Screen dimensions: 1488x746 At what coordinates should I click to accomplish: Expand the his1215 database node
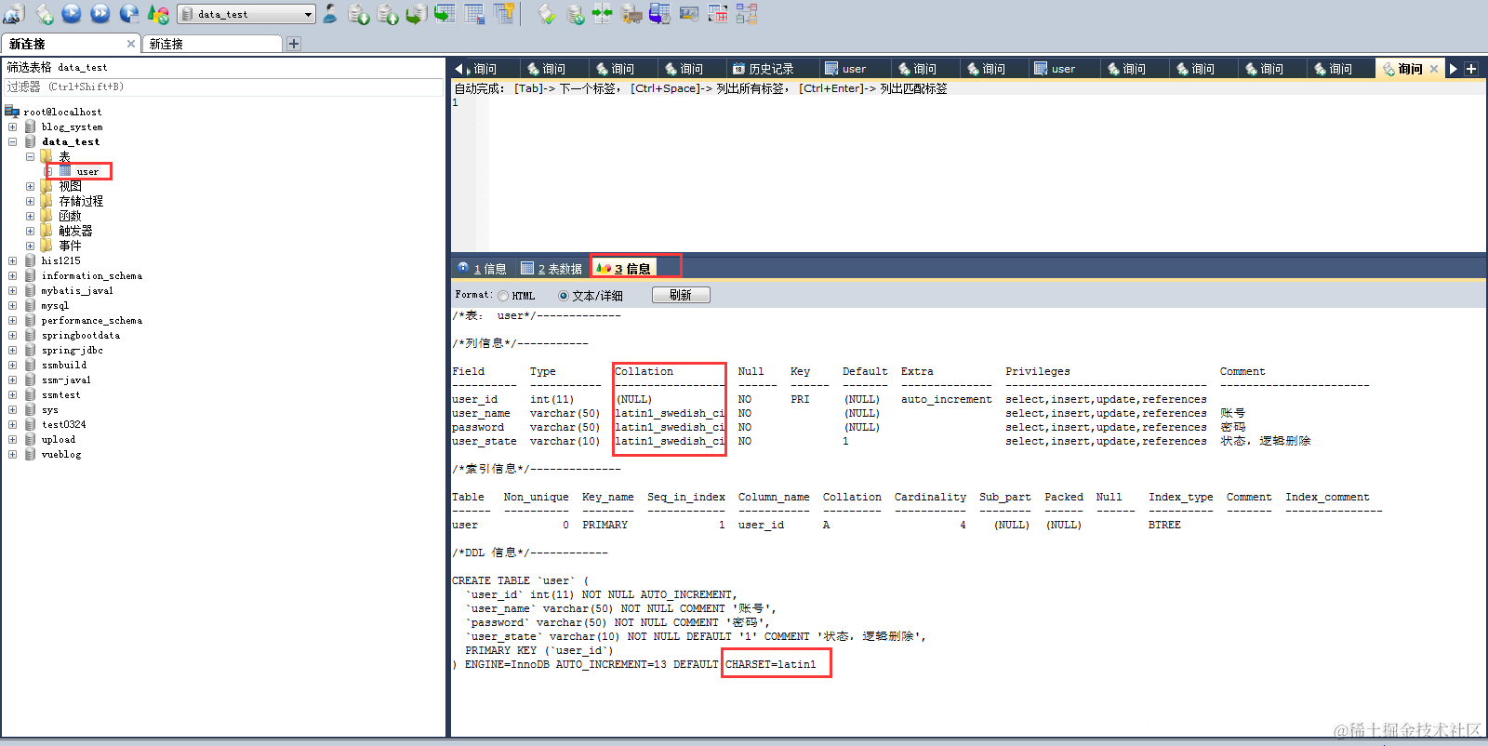click(x=12, y=260)
